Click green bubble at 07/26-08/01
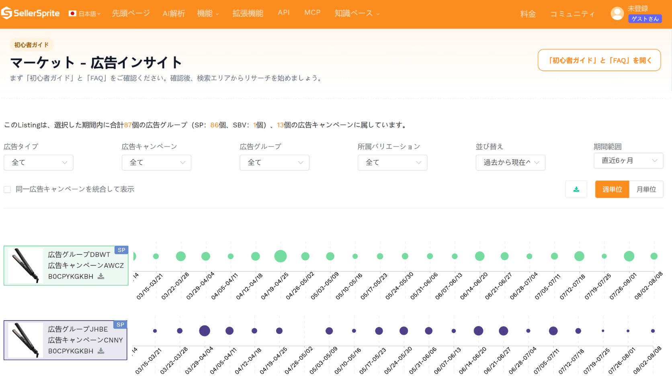 tap(629, 256)
